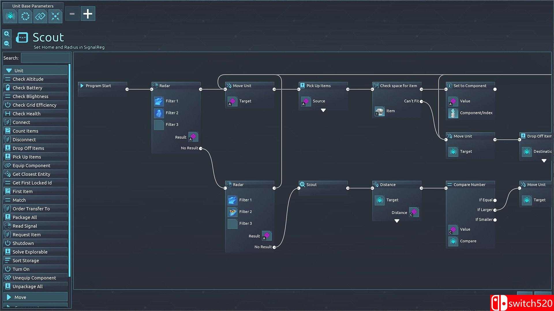
Task: Click the zoom out magnifier icon
Action: 7,44
